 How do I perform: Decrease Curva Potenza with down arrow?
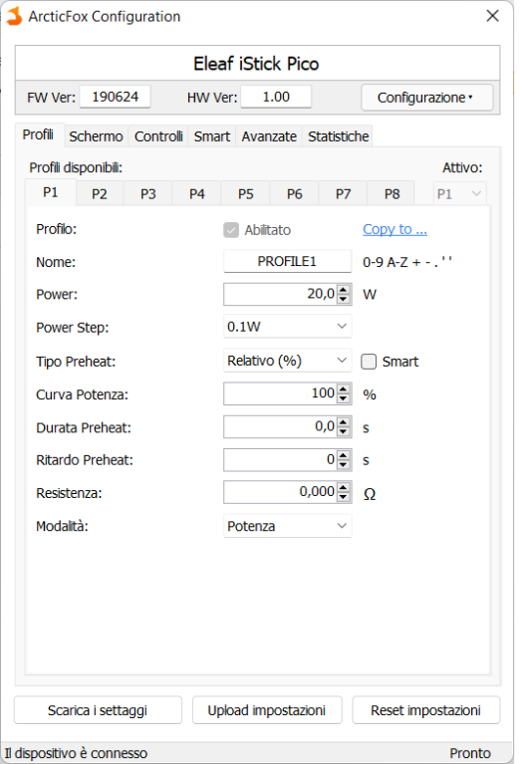click(x=344, y=398)
